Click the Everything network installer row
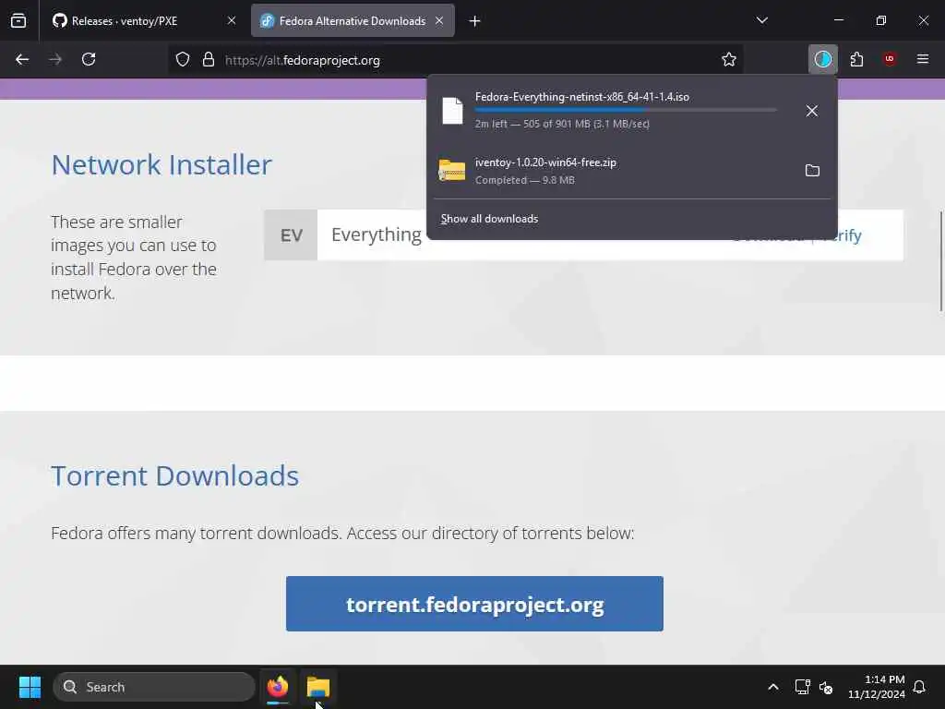This screenshot has height=709, width=945. coord(583,235)
